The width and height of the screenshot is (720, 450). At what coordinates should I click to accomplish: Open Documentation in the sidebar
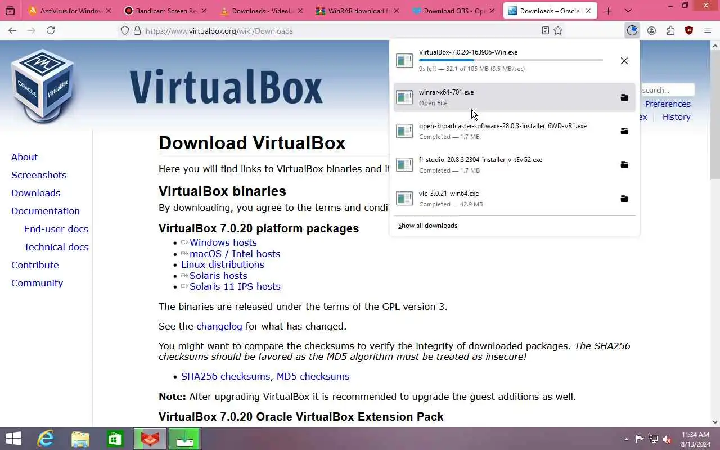click(x=46, y=211)
